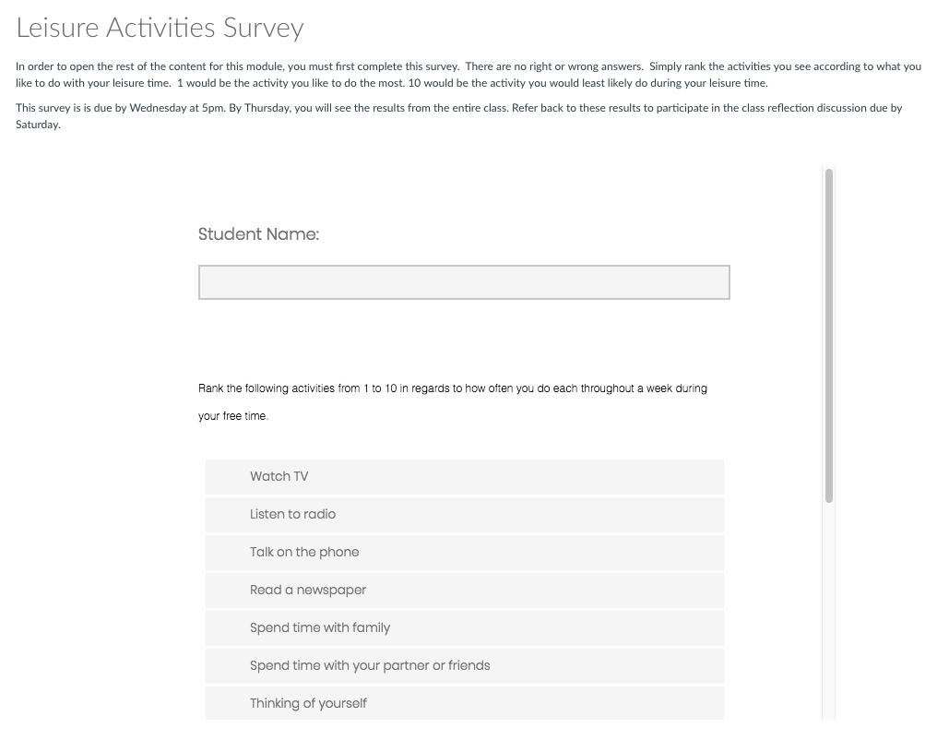Click the empty right side of "Read a newspaper" row
Viewport: 949px width, 740px height.
click(x=545, y=591)
